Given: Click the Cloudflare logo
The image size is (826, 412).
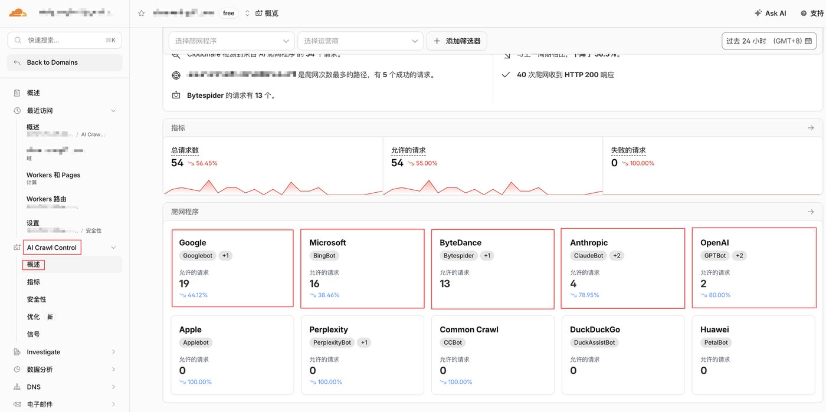Looking at the screenshot, I should tap(18, 12).
